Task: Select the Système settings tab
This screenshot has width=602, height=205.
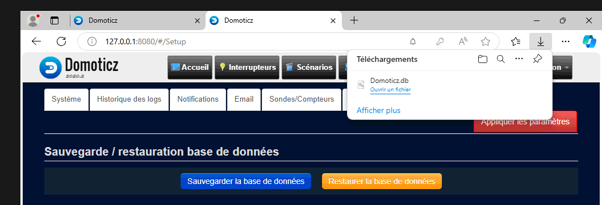Action: tap(66, 99)
